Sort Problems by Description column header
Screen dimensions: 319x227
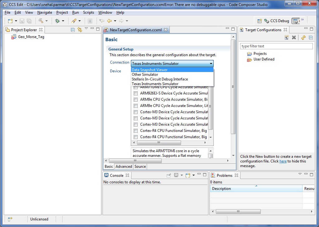[x=256, y=189]
